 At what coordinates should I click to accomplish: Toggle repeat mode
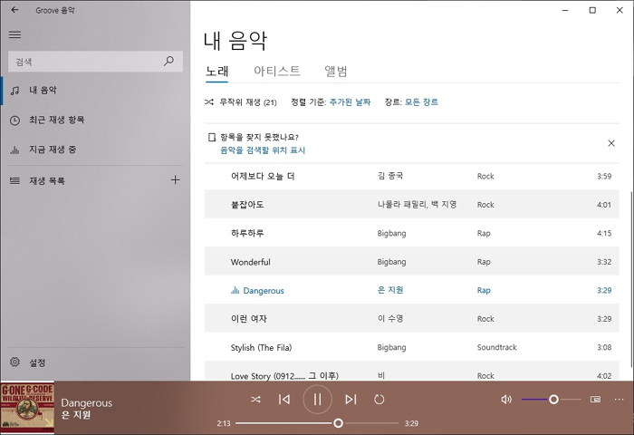(379, 400)
